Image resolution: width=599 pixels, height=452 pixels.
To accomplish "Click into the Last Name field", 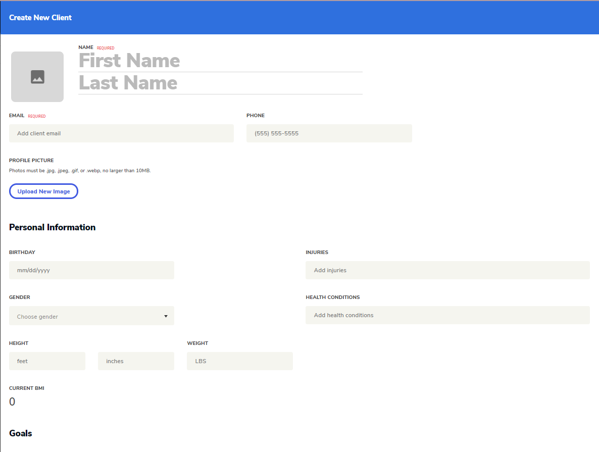I will (x=220, y=83).
